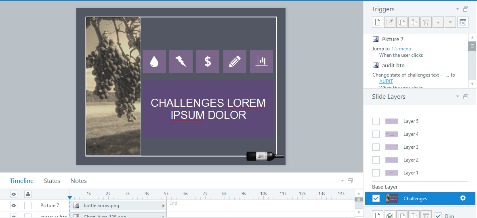Toggle visibility checkbox for Layer 3
Image resolution: width=477 pixels, height=218 pixels.
pos(376,147)
